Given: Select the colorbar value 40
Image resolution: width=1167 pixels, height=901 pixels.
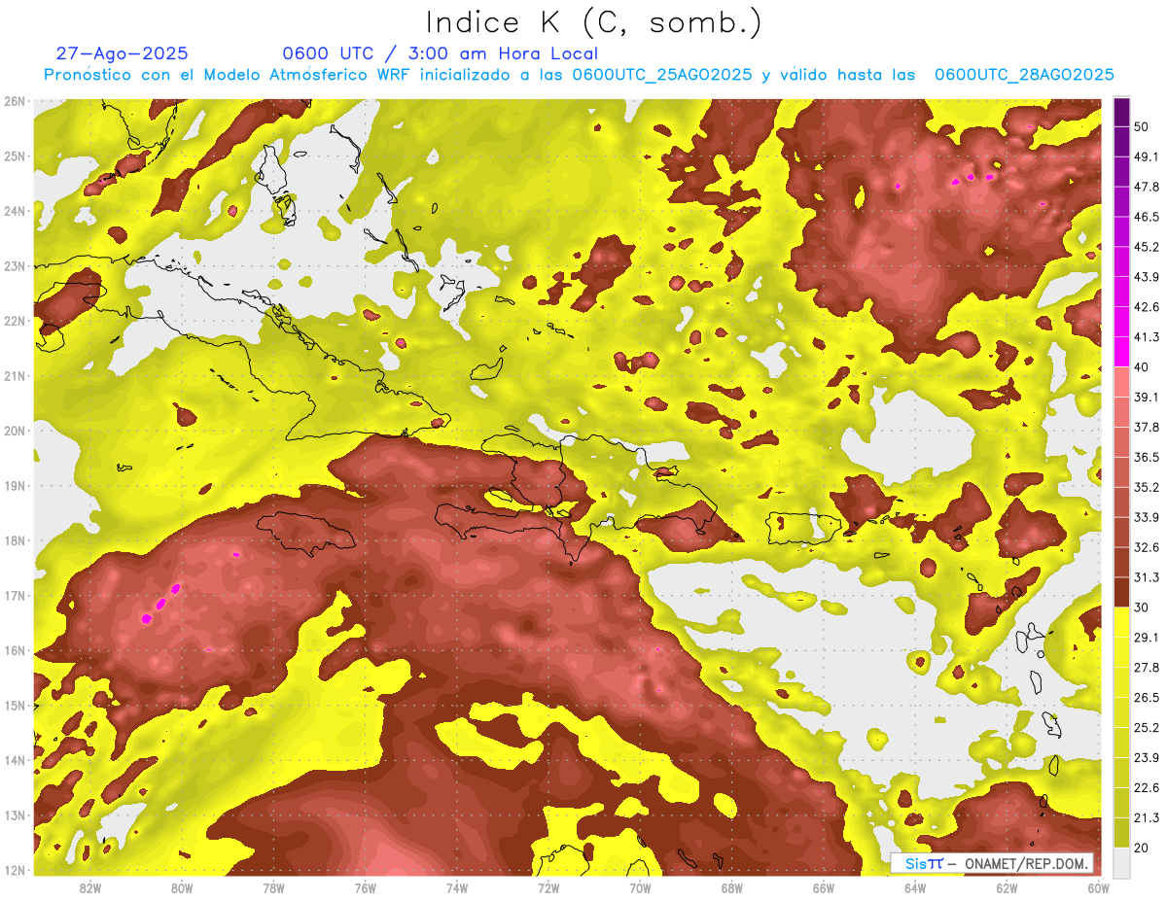Looking at the screenshot, I should click(1142, 366).
